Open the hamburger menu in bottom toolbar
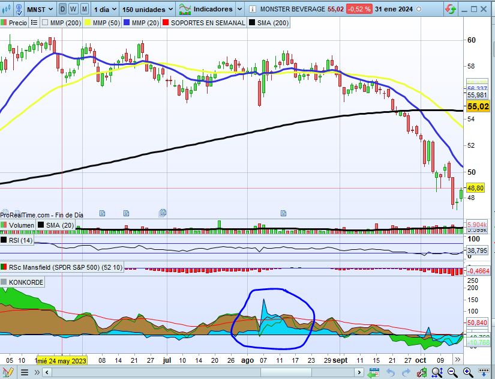495x379 pixels. click(x=25, y=372)
